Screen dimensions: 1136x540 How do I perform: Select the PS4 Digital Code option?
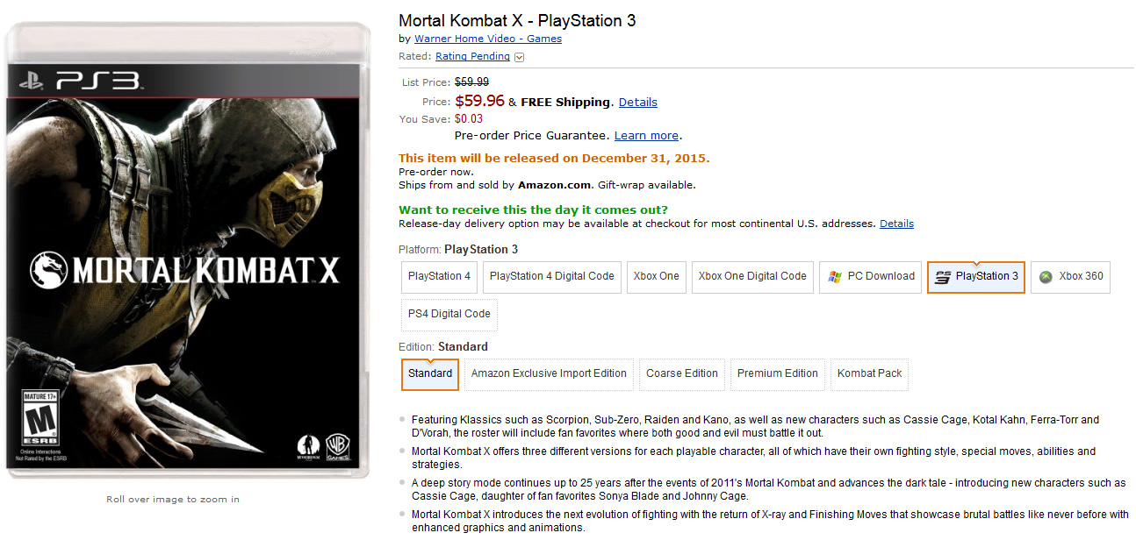click(x=449, y=314)
